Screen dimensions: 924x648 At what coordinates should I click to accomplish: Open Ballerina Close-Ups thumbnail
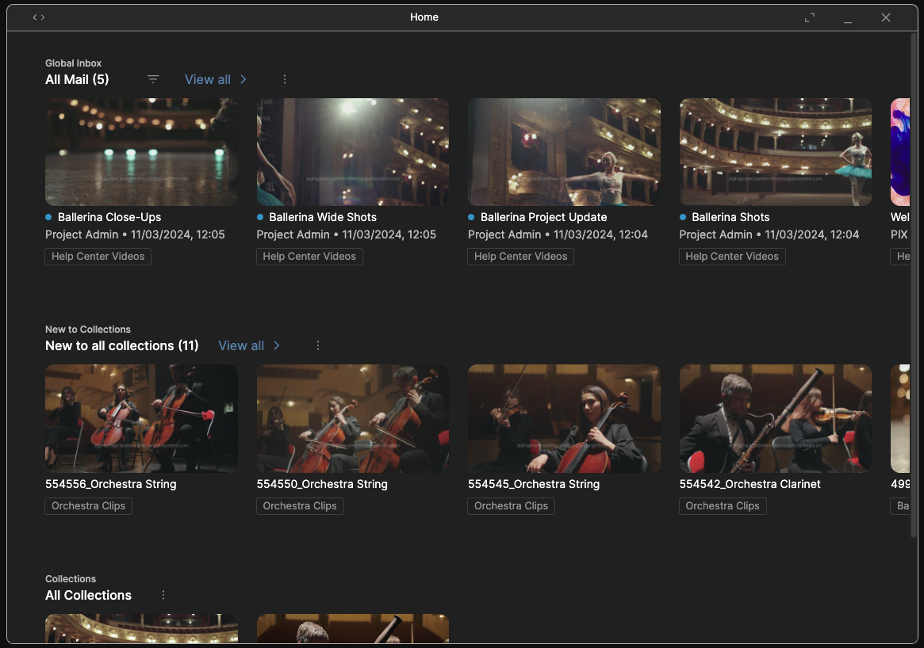(x=141, y=152)
